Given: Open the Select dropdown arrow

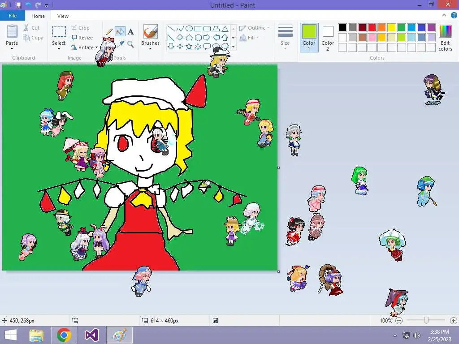Looking at the screenshot, I should (59, 48).
